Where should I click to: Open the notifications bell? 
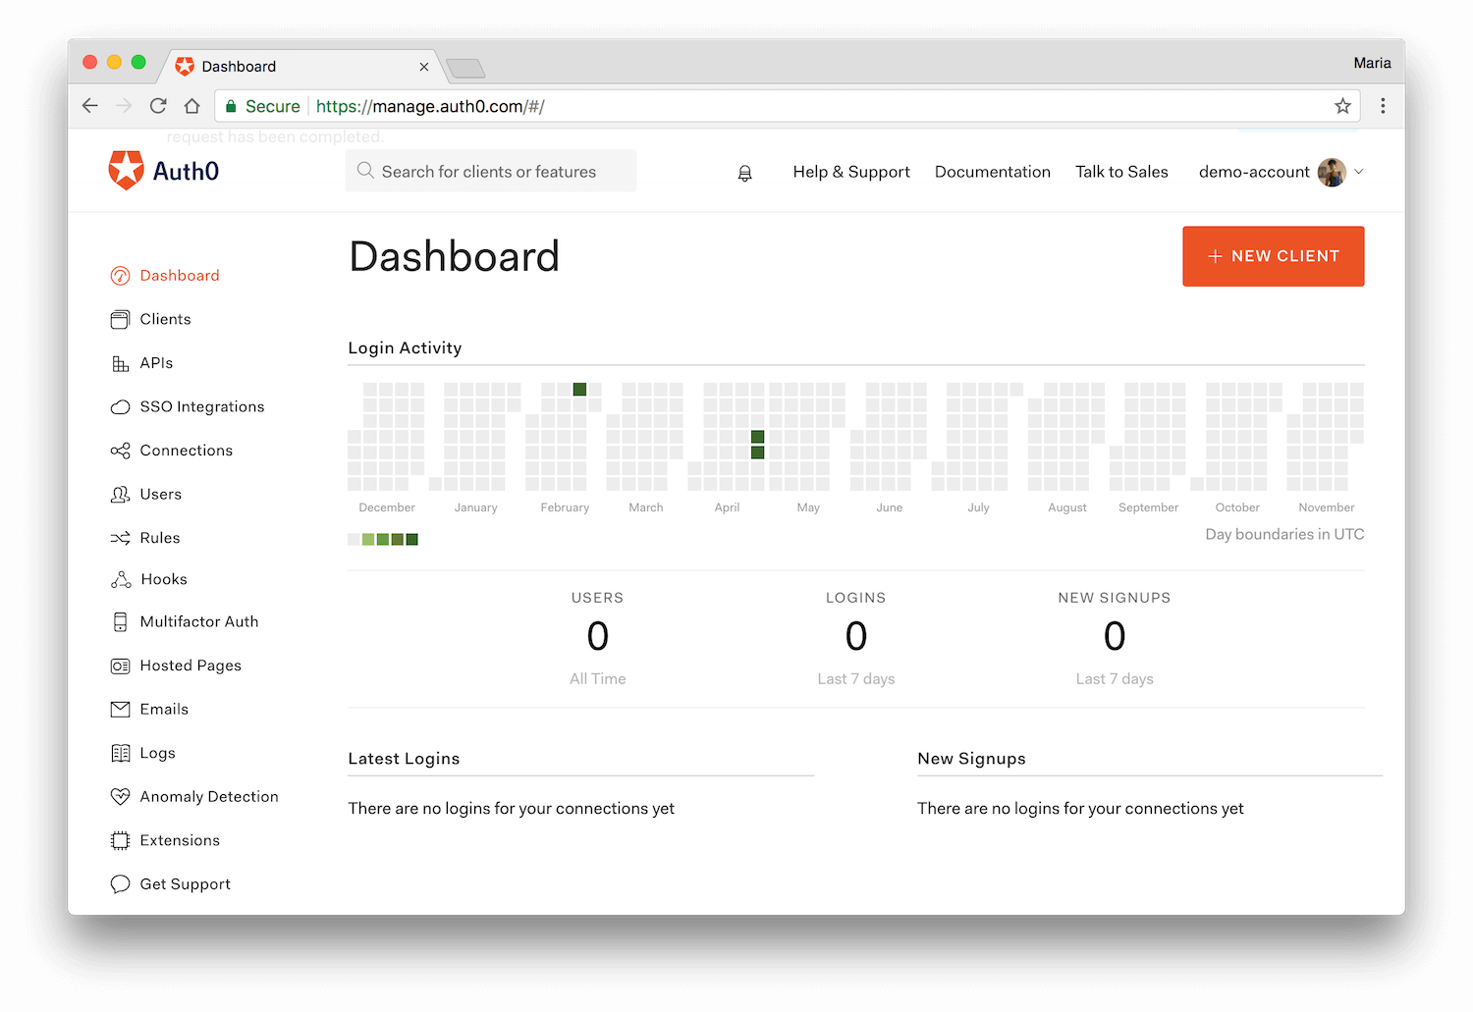pos(745,173)
